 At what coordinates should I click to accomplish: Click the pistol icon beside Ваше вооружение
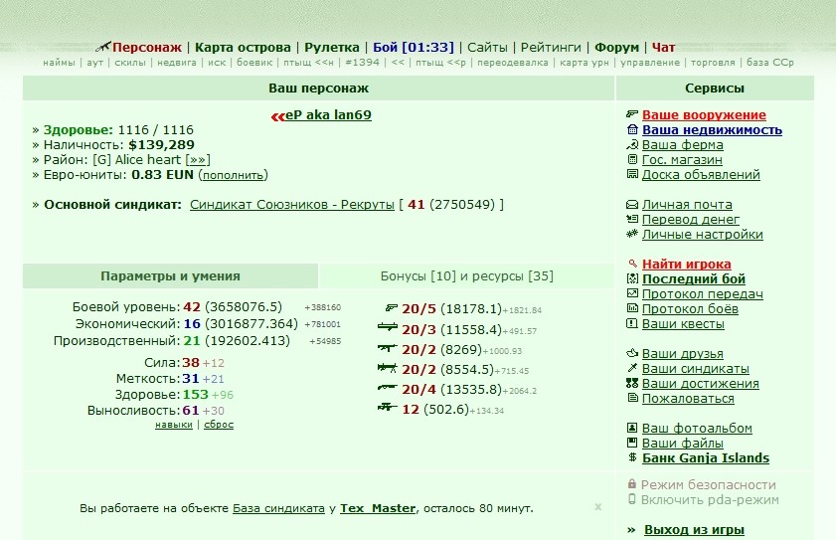[x=632, y=114]
